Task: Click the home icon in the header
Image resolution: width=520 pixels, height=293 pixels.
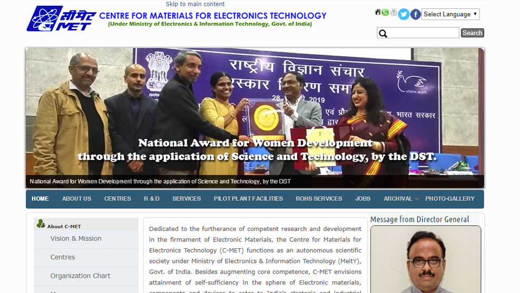Action: pos(378,12)
